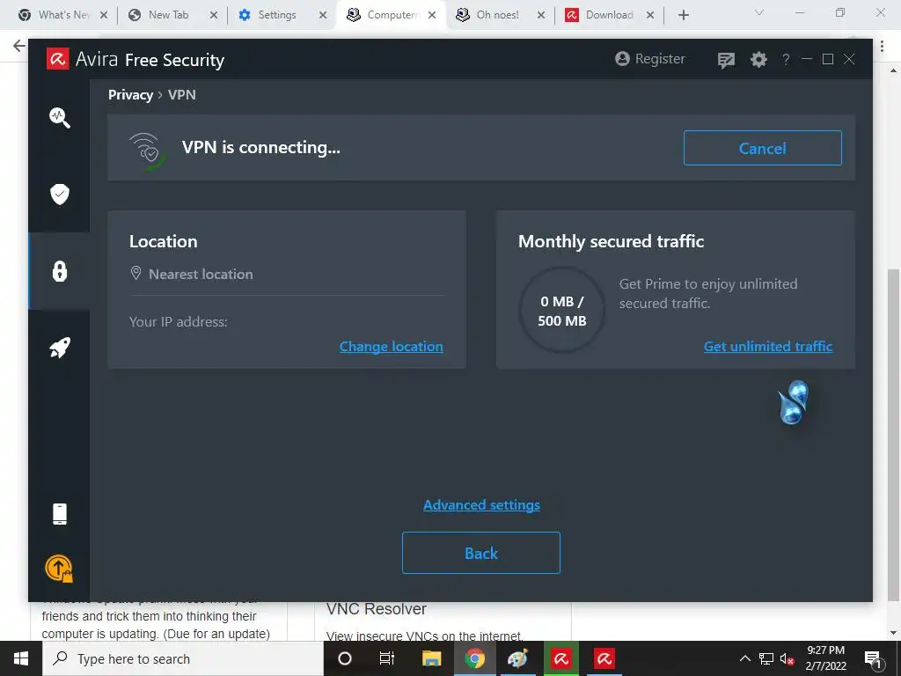Open the Paint app on taskbar
The image size is (901, 676).
click(x=517, y=658)
